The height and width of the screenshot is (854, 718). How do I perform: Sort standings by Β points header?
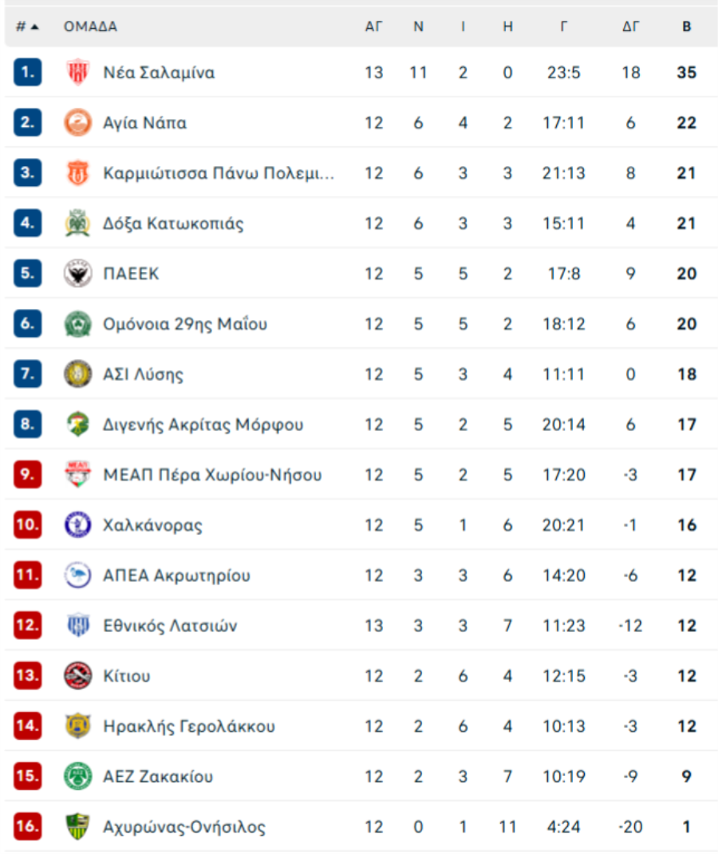(x=686, y=26)
